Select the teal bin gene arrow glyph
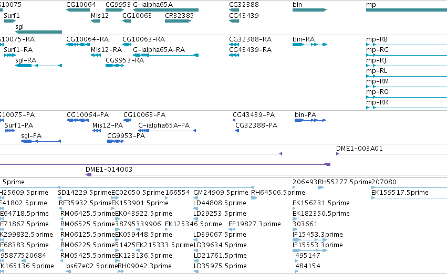The width and height of the screenshot is (447, 274). pos(309,10)
